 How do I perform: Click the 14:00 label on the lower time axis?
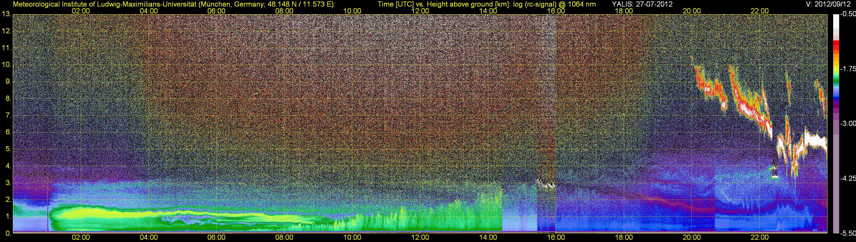click(x=488, y=237)
